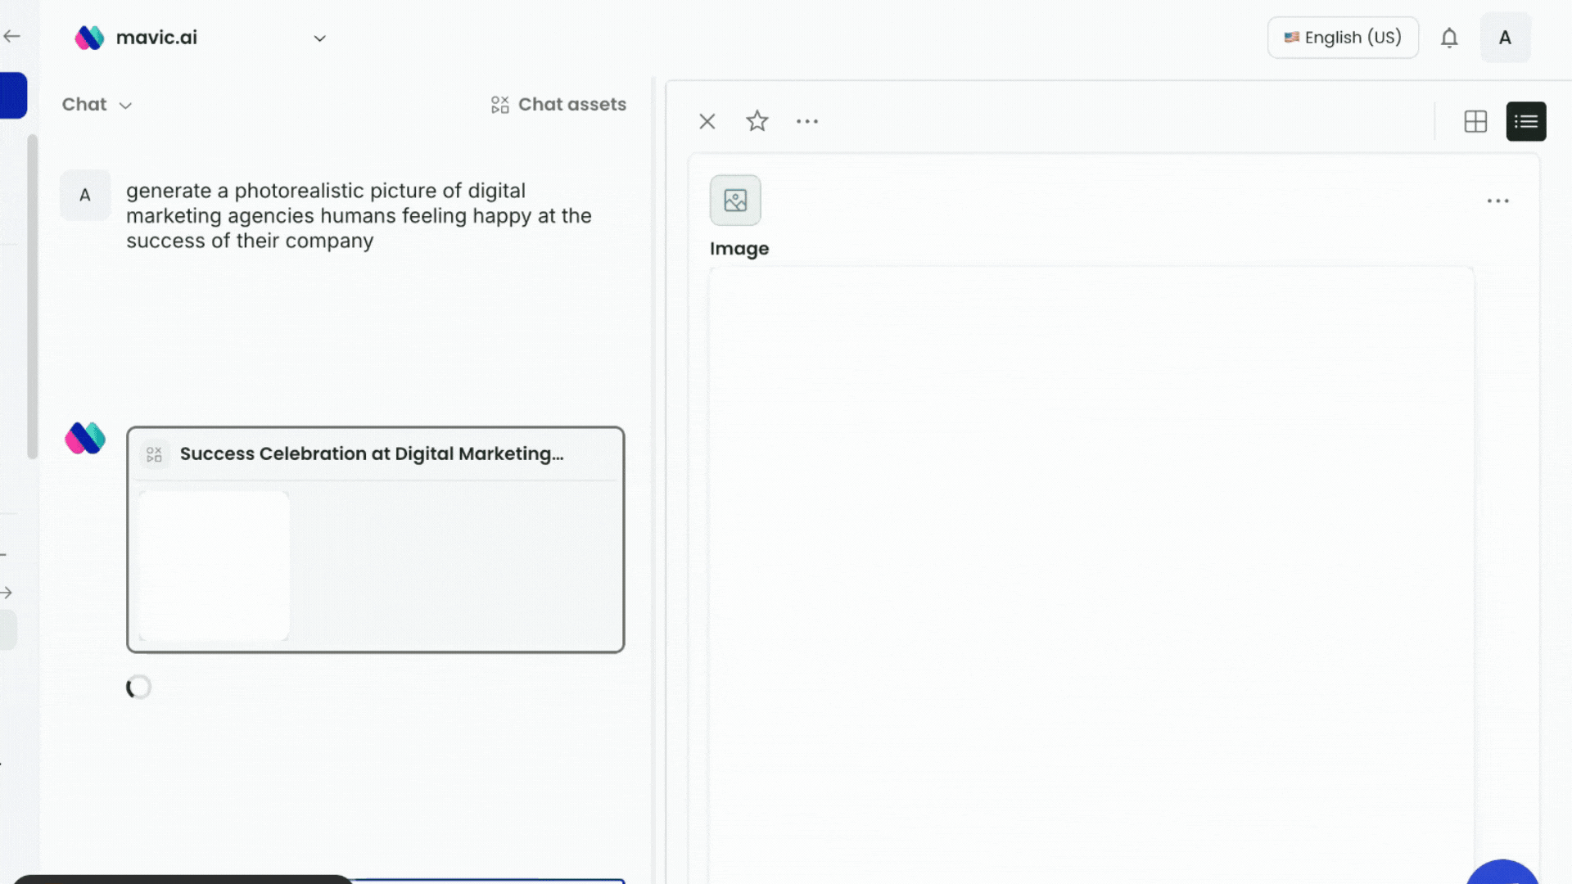
Task: Click the left sidebar scrollbar
Action: (x=33, y=296)
